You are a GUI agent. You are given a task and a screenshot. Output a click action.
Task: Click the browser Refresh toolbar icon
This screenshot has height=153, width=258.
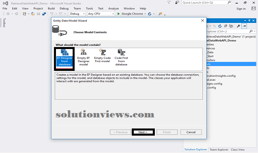pyautogui.click(x=150, y=14)
